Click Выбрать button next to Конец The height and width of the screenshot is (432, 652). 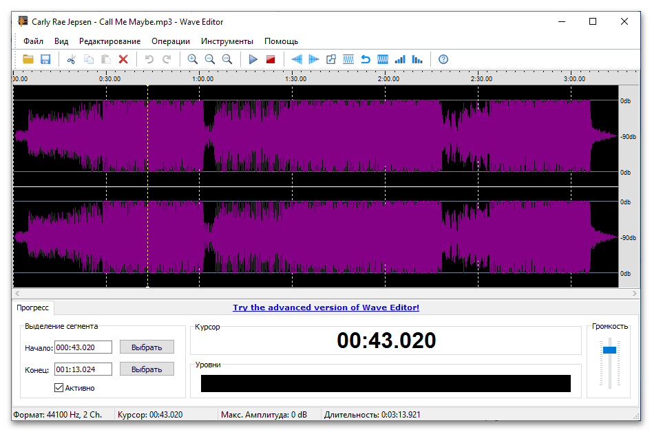147,369
